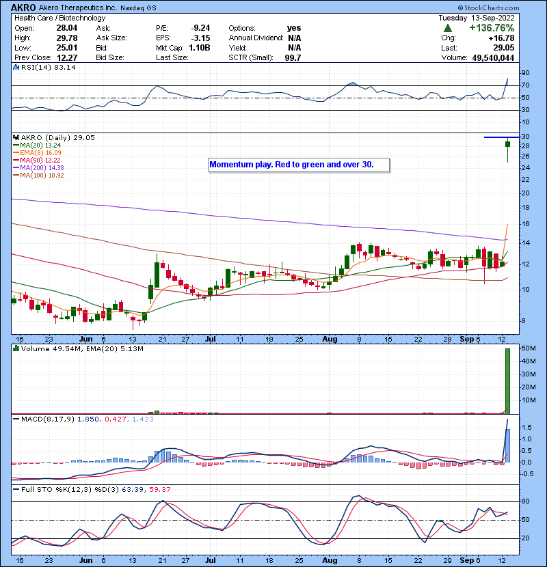Click the Open 28.04 value

pyautogui.click(x=66, y=28)
